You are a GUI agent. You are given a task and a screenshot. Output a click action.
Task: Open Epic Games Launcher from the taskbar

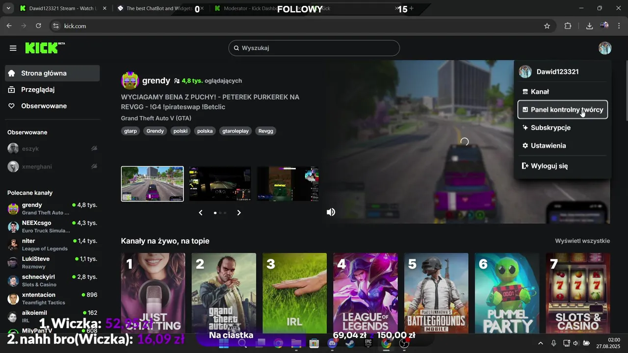[x=368, y=343]
